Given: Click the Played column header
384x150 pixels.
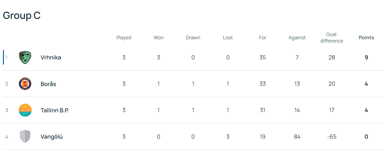Looking at the screenshot, I should point(124,38).
